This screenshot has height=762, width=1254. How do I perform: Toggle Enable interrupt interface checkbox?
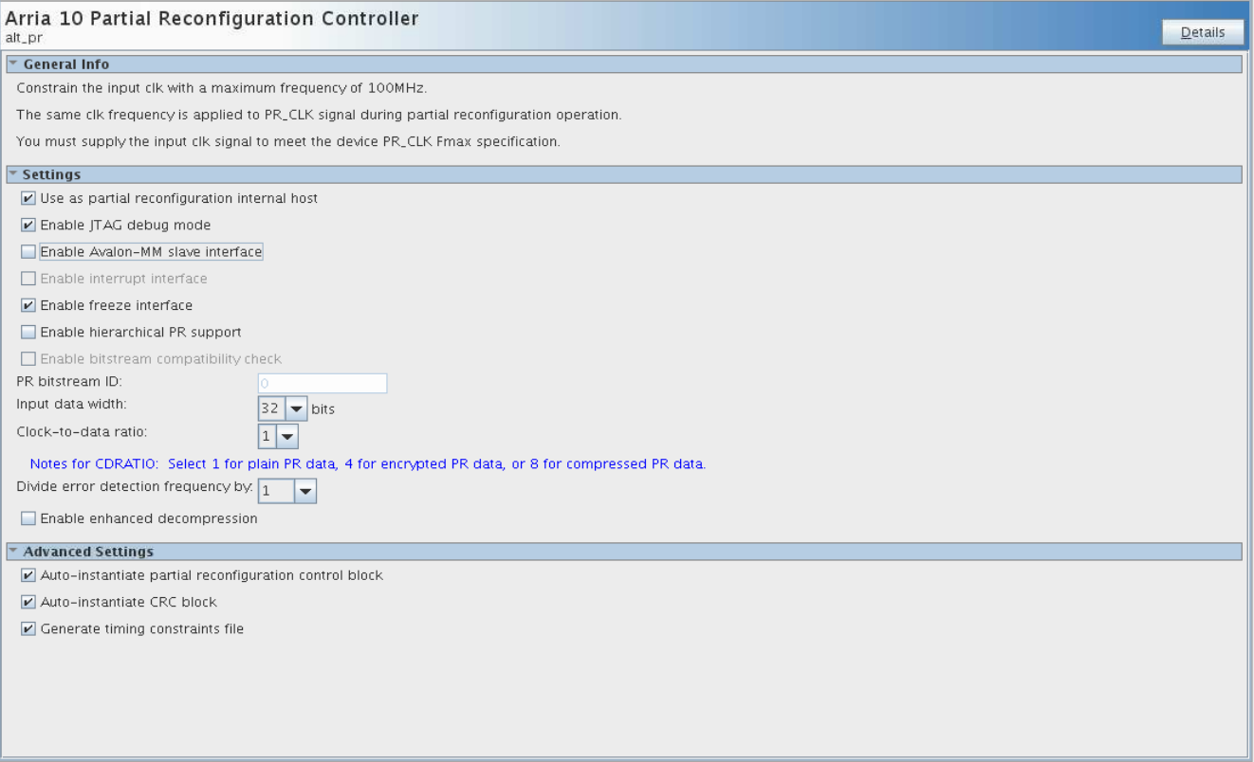click(x=28, y=279)
